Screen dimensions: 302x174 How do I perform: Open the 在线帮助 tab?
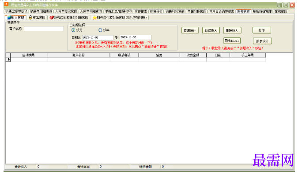[281, 11]
